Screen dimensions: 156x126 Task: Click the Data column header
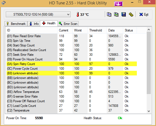115,30
